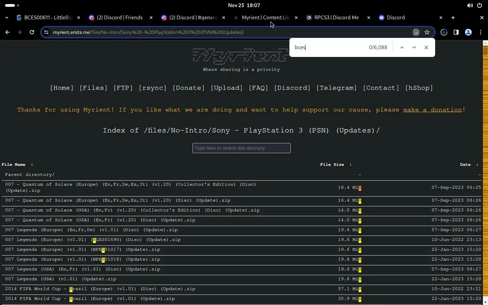Close the BCES00611 tab
Viewport: 488px width, 305px height.
point(79,18)
